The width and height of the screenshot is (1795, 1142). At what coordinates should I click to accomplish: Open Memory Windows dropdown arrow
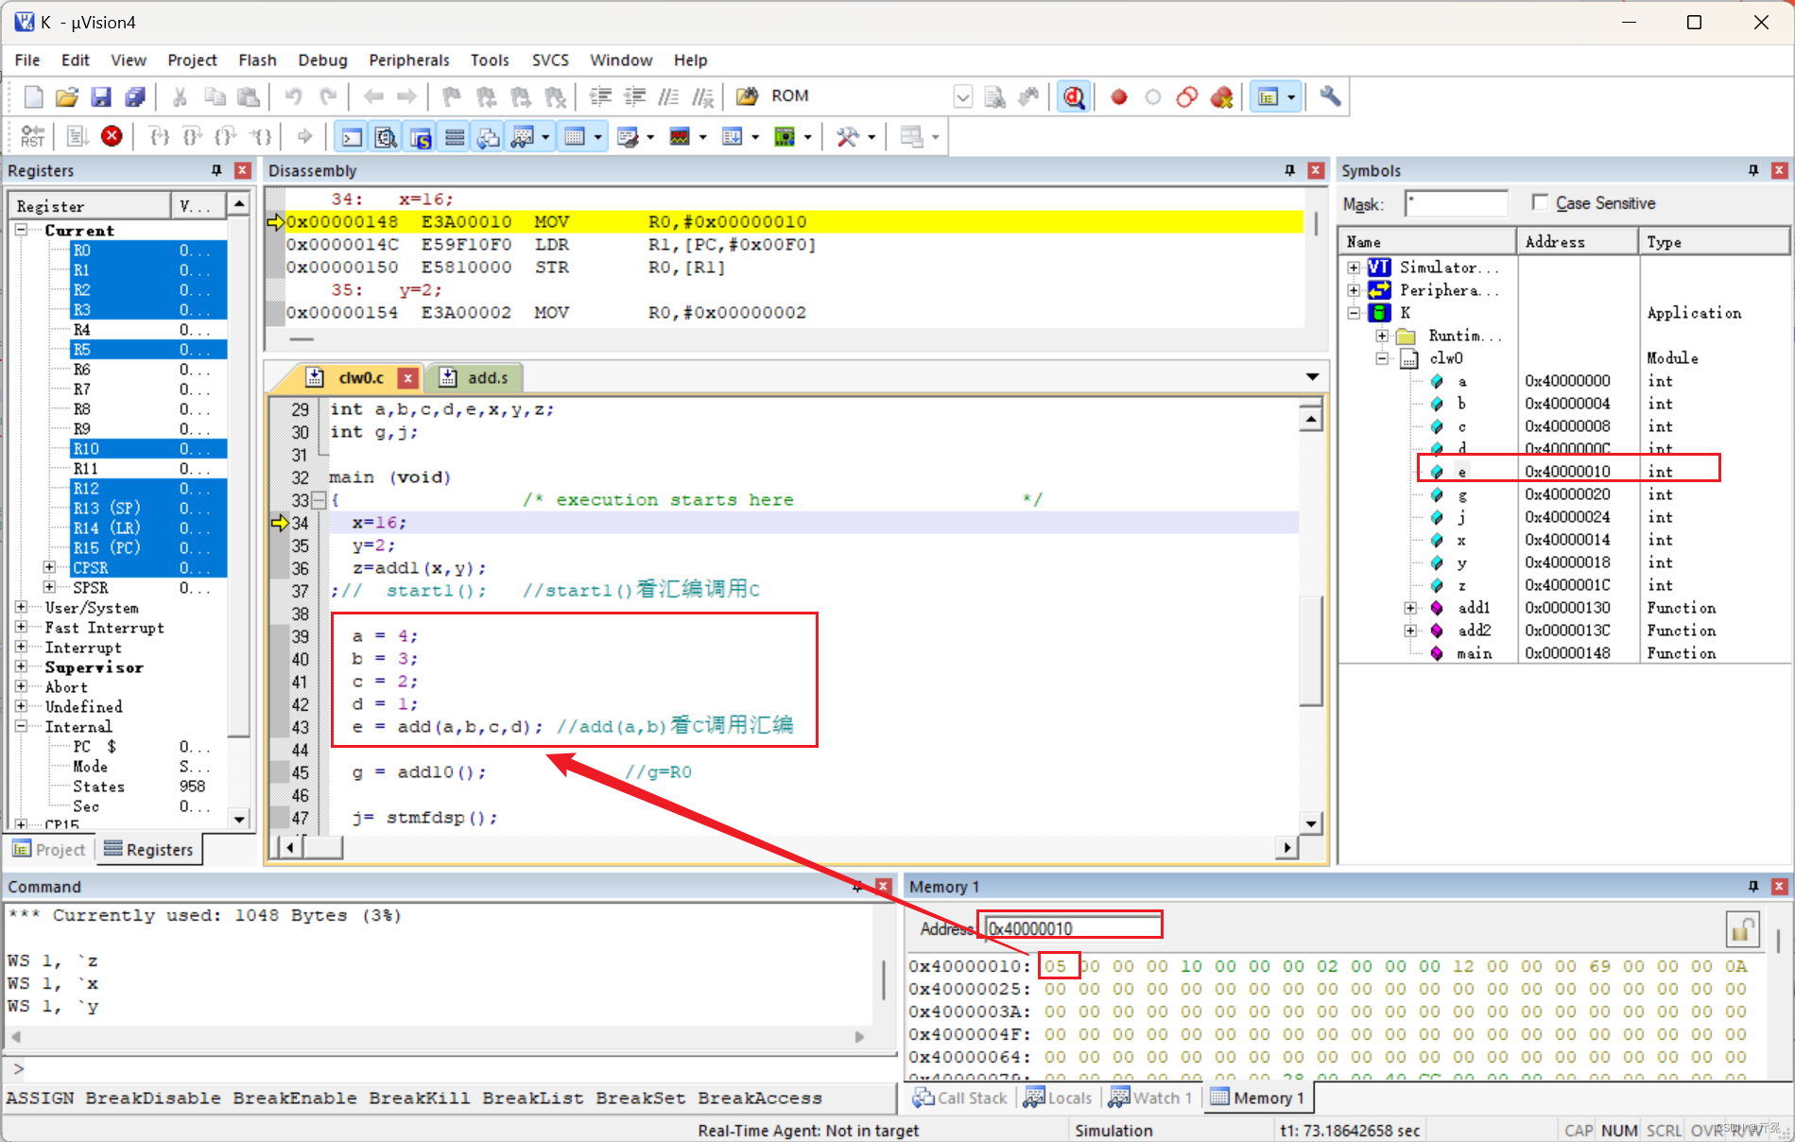coord(598,137)
